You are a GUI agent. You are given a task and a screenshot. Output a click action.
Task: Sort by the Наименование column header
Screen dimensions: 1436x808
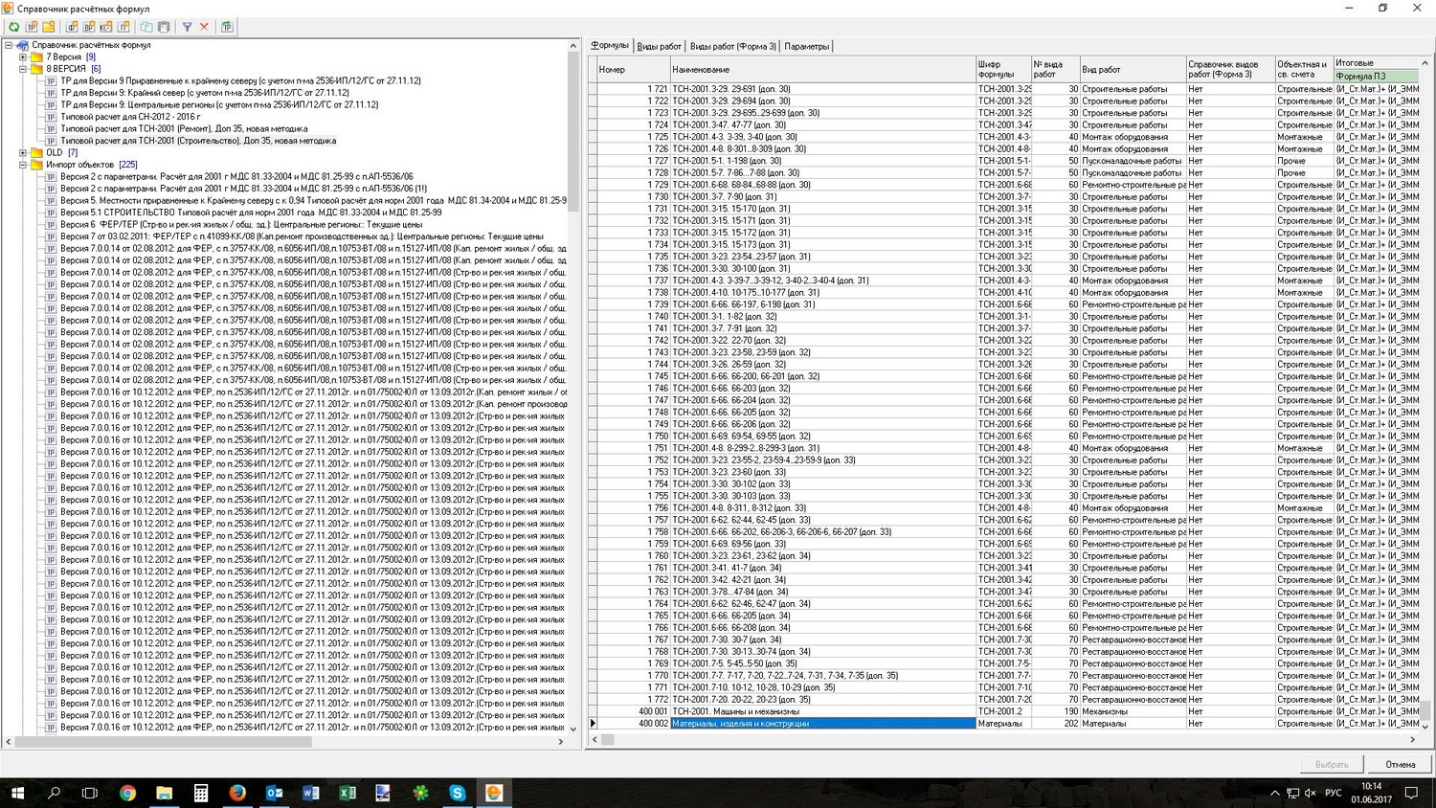[x=821, y=69]
